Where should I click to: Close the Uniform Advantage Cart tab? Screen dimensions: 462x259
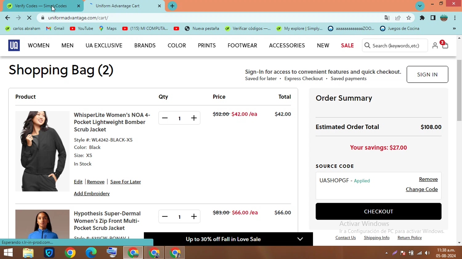(x=159, y=6)
